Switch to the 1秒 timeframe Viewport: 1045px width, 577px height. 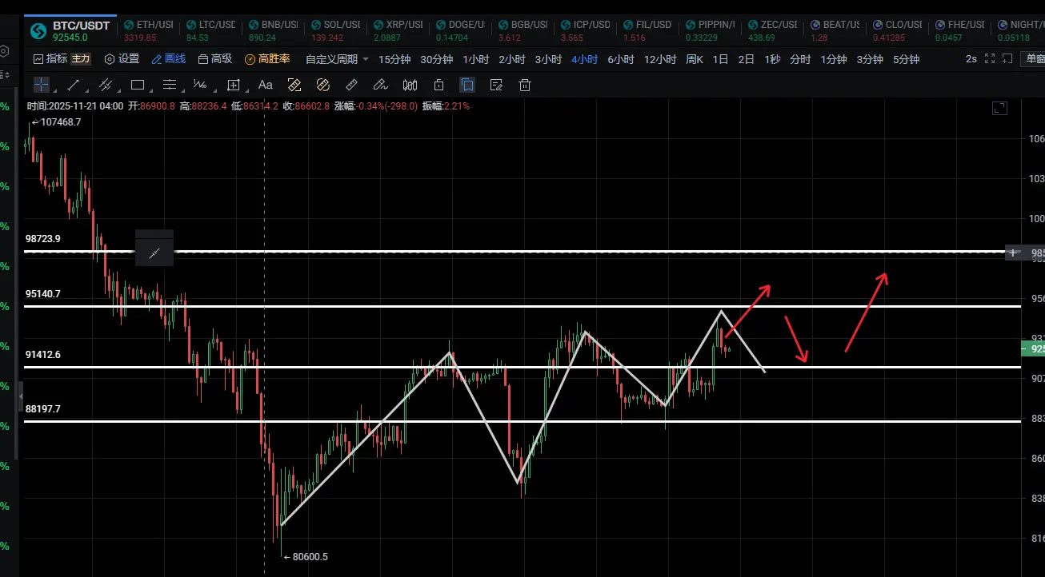click(x=772, y=59)
